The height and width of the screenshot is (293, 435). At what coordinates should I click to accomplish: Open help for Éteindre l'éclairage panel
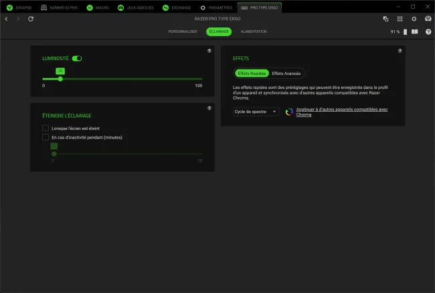click(x=209, y=108)
